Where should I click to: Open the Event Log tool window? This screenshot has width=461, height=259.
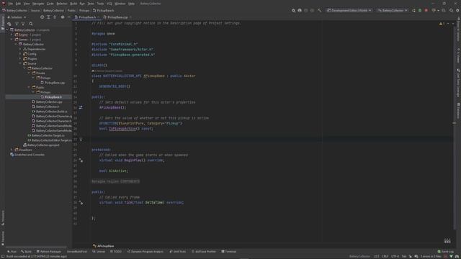tap(445, 252)
